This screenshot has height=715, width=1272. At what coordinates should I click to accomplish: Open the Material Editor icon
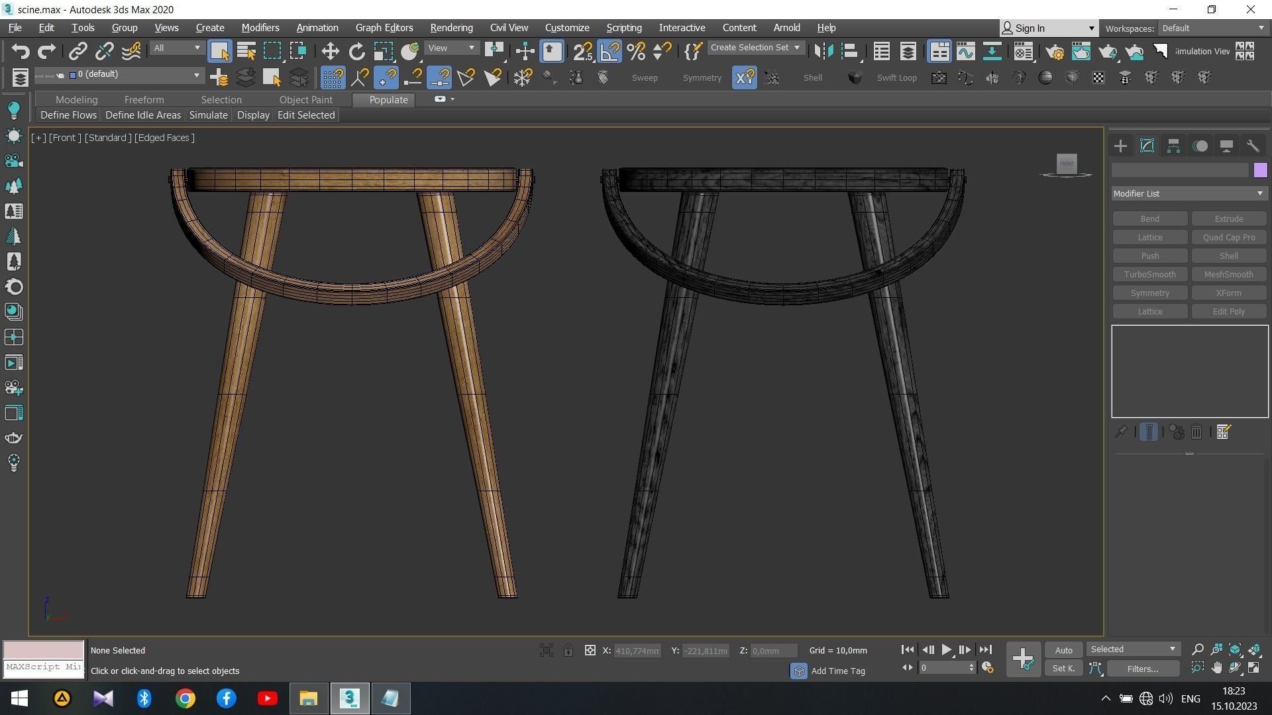pyautogui.click(x=1024, y=51)
